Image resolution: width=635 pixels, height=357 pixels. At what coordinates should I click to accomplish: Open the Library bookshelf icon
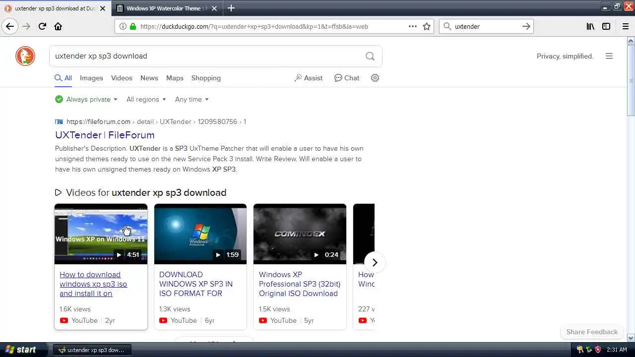(590, 26)
